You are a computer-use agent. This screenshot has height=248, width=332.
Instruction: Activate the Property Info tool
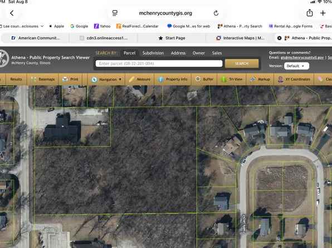click(x=173, y=80)
